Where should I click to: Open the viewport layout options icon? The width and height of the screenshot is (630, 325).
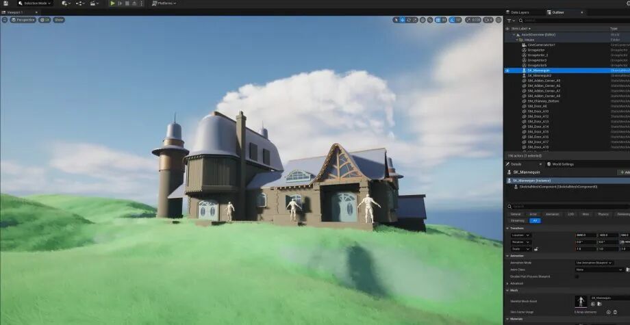(x=499, y=20)
